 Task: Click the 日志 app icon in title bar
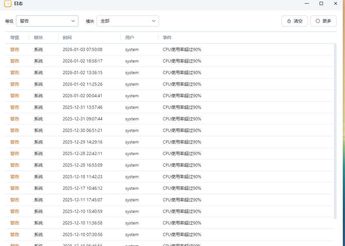click(8, 3)
